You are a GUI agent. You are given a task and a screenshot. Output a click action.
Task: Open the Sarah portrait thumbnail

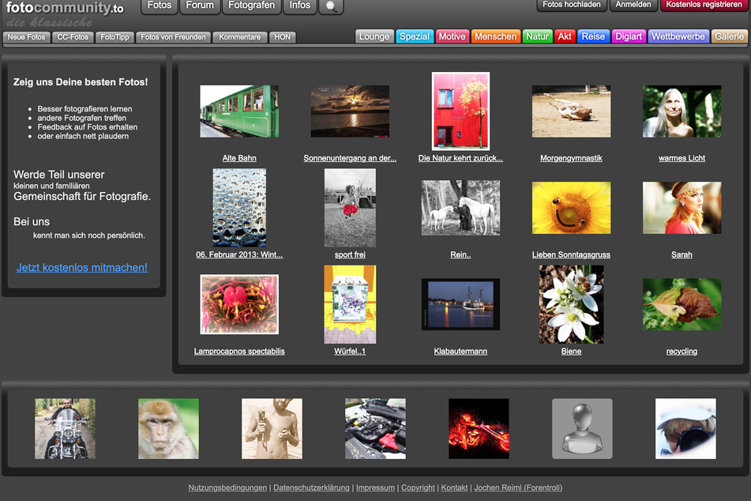(x=682, y=208)
